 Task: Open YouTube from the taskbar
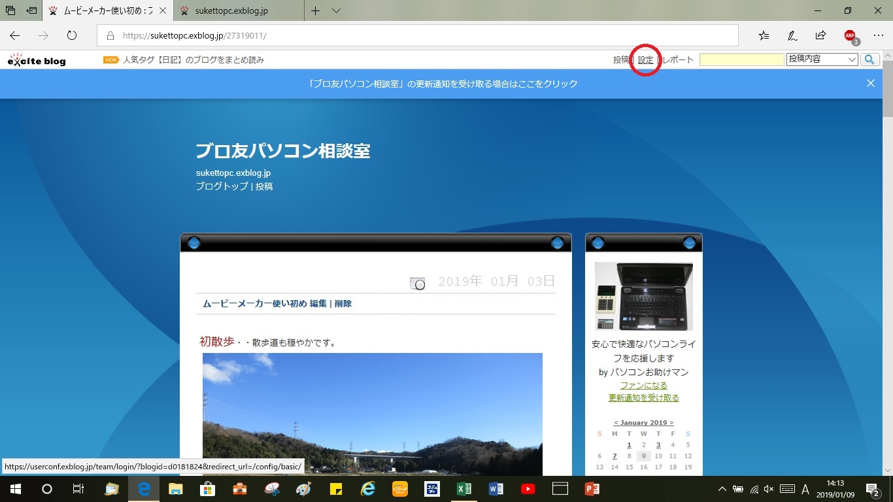pos(528,489)
